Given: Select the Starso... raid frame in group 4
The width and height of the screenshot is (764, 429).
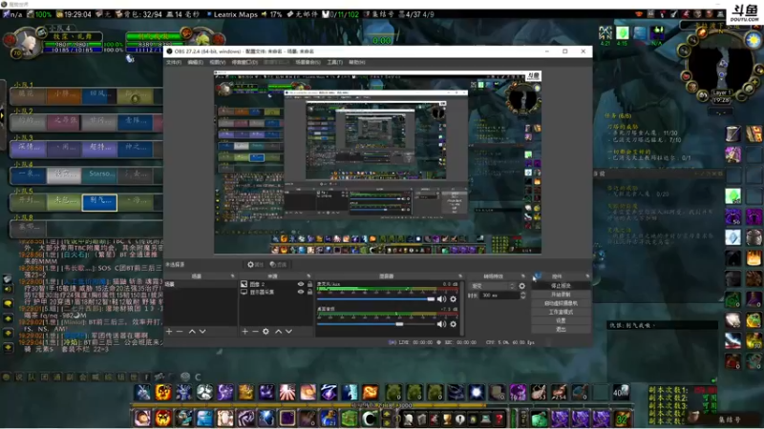Looking at the screenshot, I should tap(100, 174).
